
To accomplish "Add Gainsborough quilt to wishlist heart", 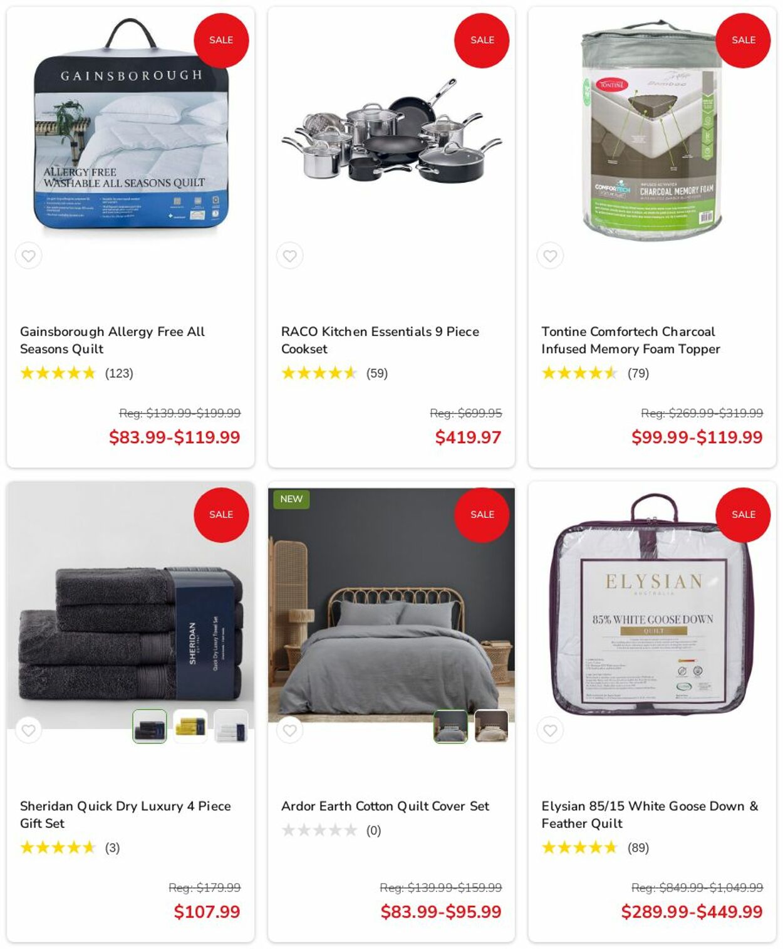I will pyautogui.click(x=29, y=256).
